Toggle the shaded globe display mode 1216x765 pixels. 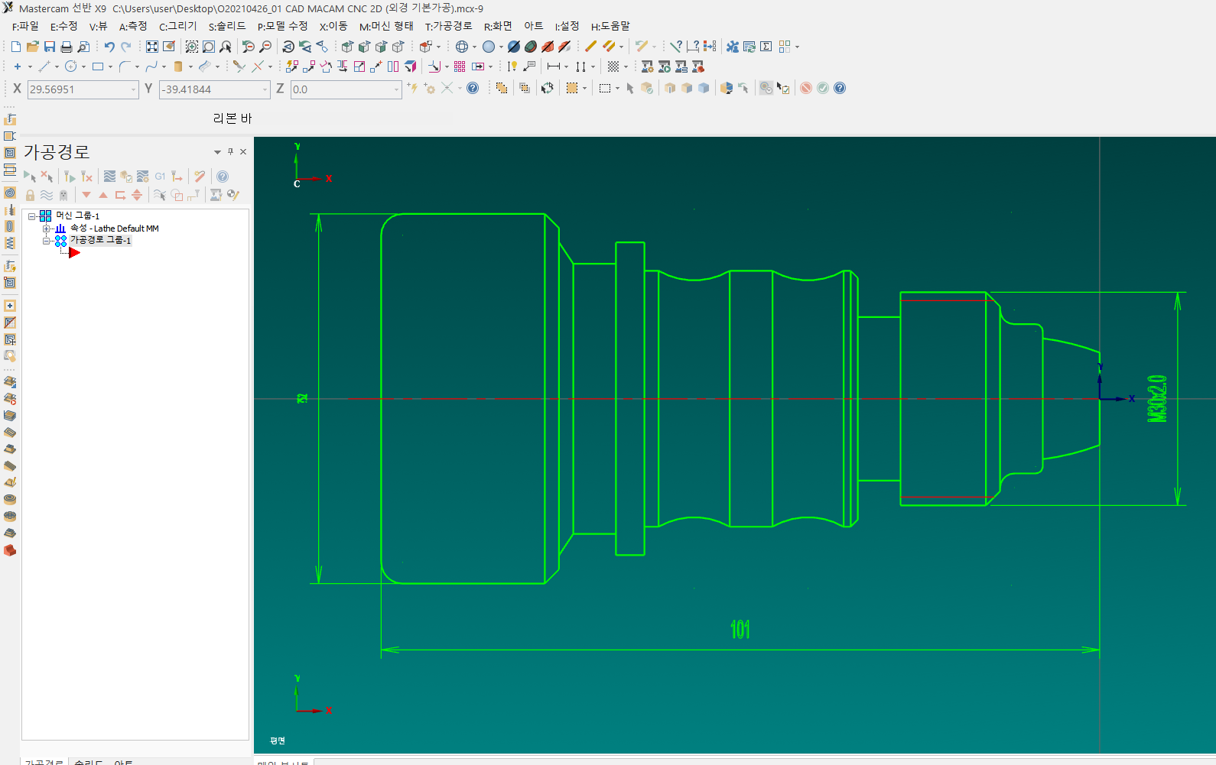click(x=489, y=47)
